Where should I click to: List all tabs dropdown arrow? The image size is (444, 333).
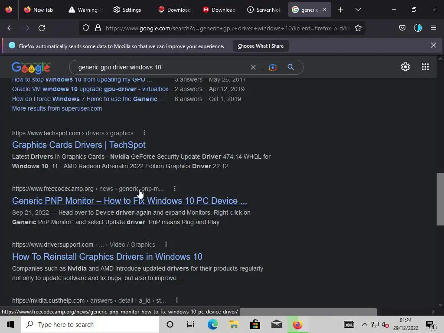tap(358, 10)
